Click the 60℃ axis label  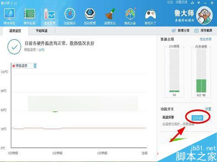point(4,110)
